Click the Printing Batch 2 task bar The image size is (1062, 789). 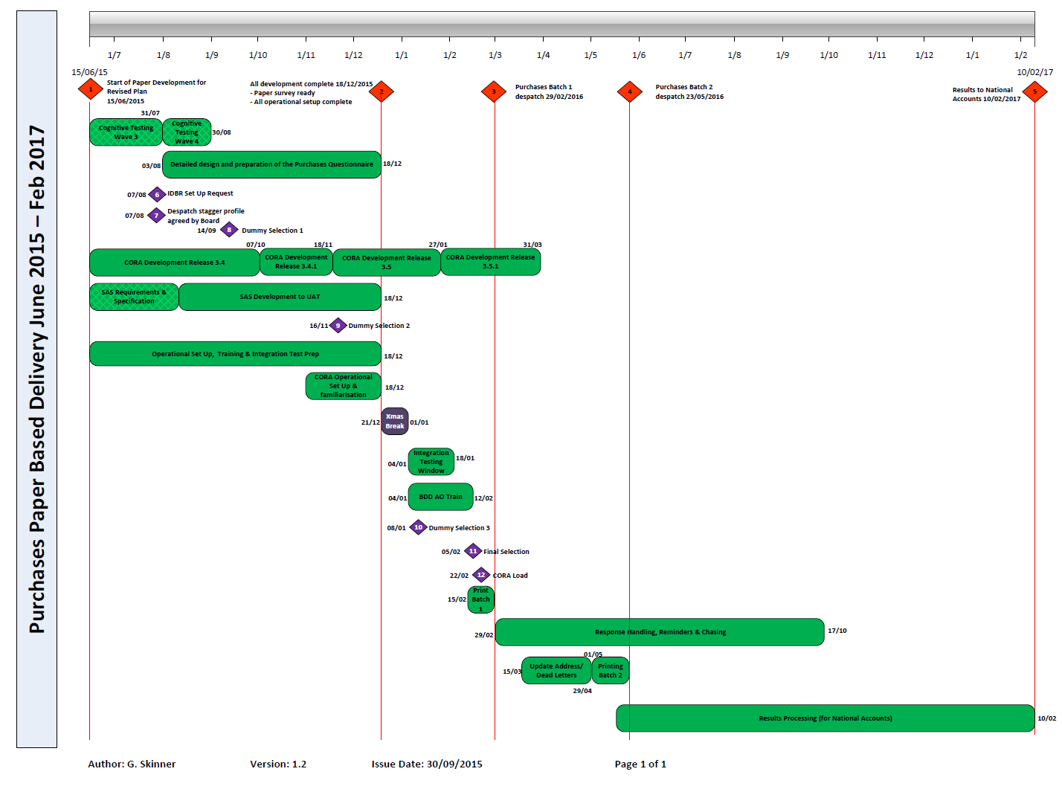611,671
